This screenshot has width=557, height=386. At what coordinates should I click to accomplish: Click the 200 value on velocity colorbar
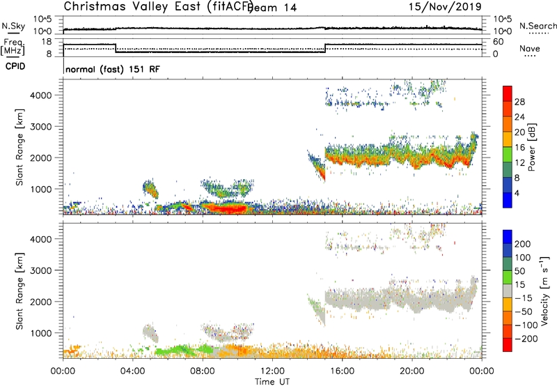(x=523, y=244)
